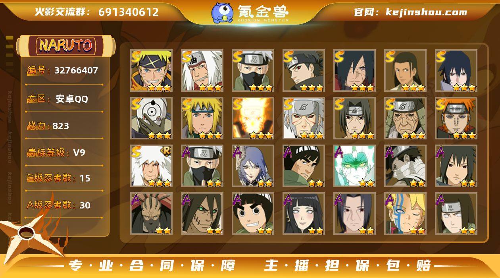Choose the Boruto card with blue face marking
Image resolution: width=500 pixels, height=278 pixels.
(x=405, y=214)
